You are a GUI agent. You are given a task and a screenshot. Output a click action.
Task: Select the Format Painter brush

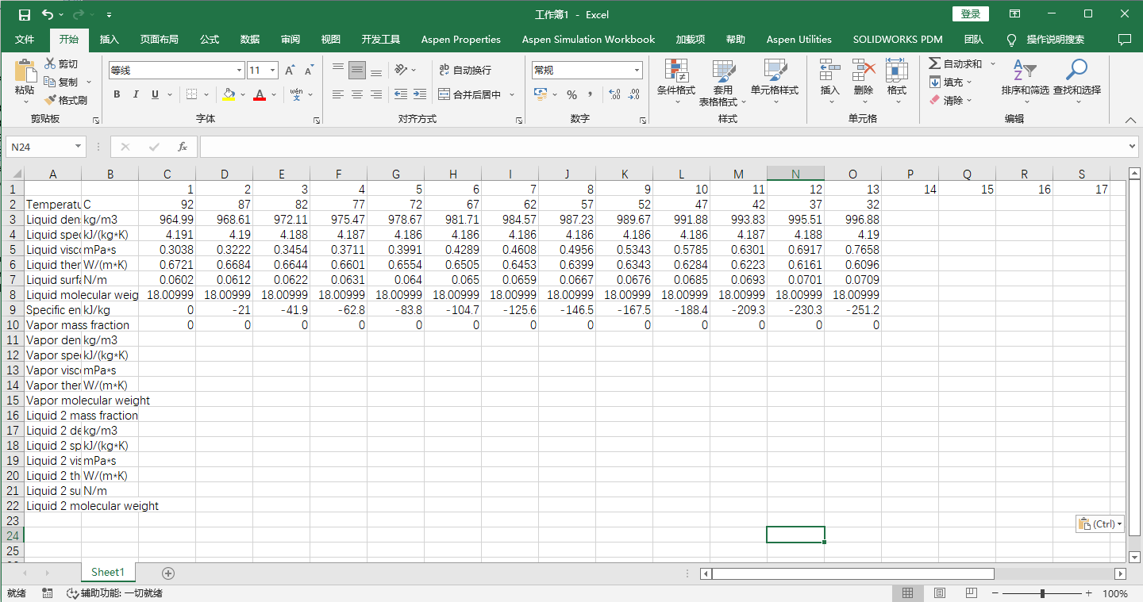click(65, 100)
